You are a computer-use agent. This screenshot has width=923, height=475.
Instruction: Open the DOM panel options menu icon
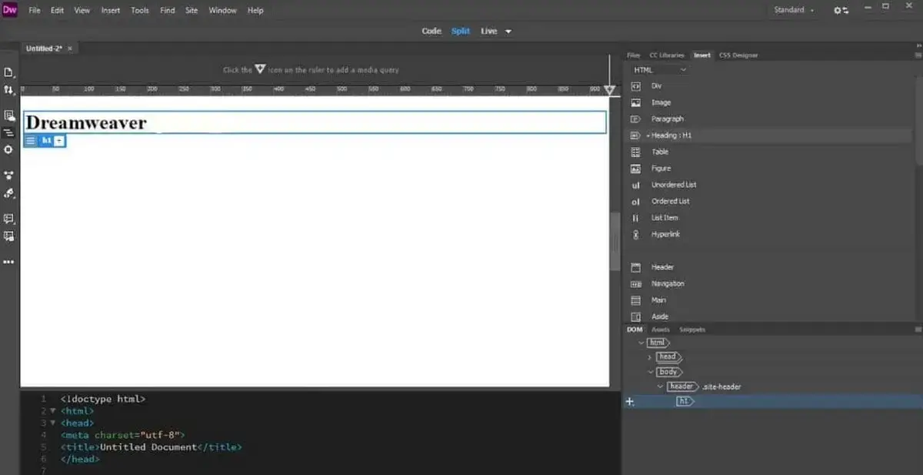[x=918, y=329]
